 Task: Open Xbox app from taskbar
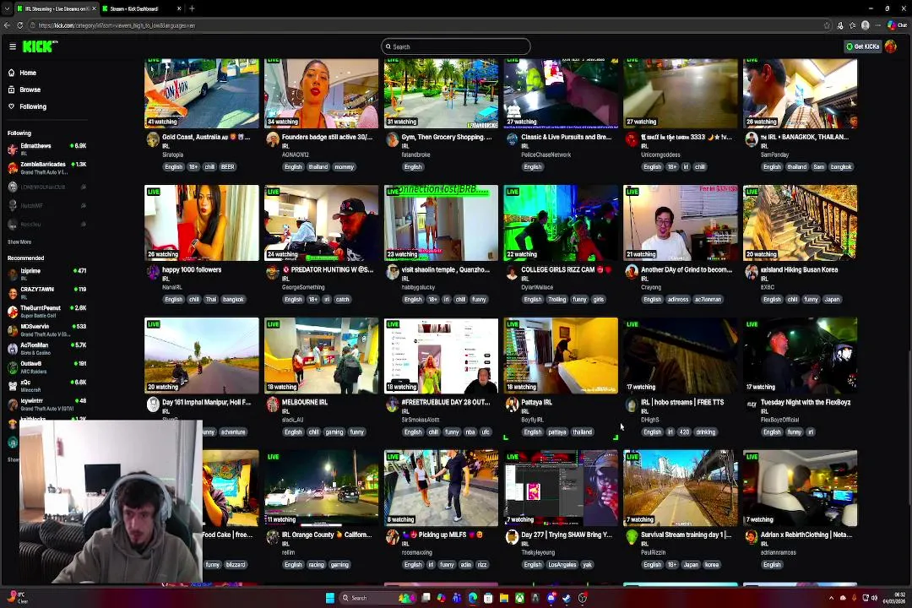click(519, 598)
